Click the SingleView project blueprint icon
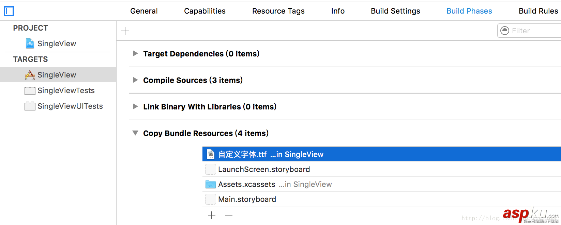 (30, 44)
